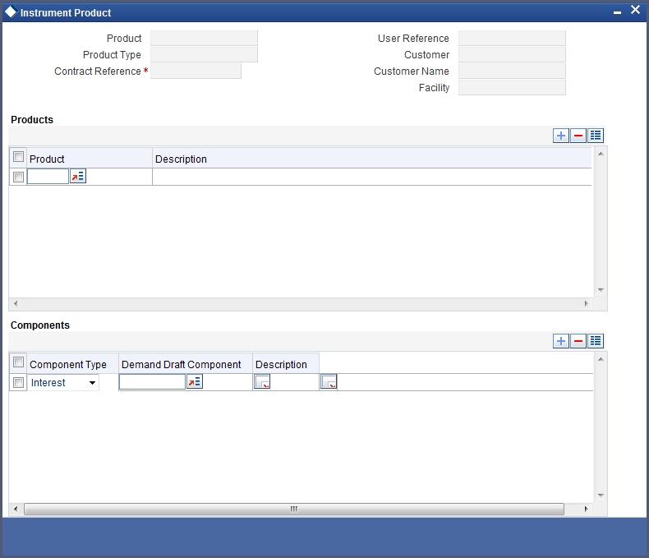This screenshot has width=649, height=558.
Task: Click Description column header in Components table
Action: click(x=286, y=364)
